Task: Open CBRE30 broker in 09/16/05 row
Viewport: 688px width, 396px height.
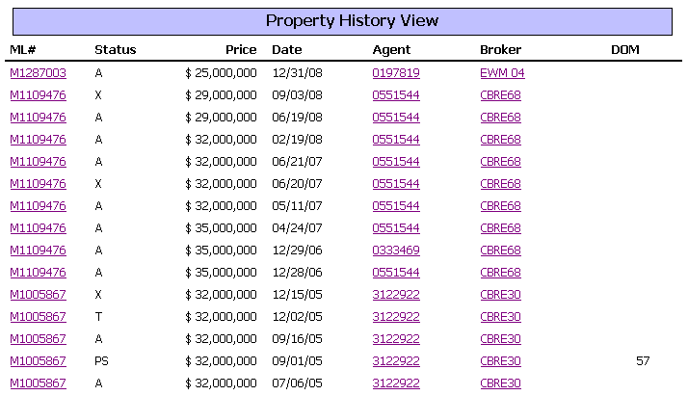Action: 501,338
